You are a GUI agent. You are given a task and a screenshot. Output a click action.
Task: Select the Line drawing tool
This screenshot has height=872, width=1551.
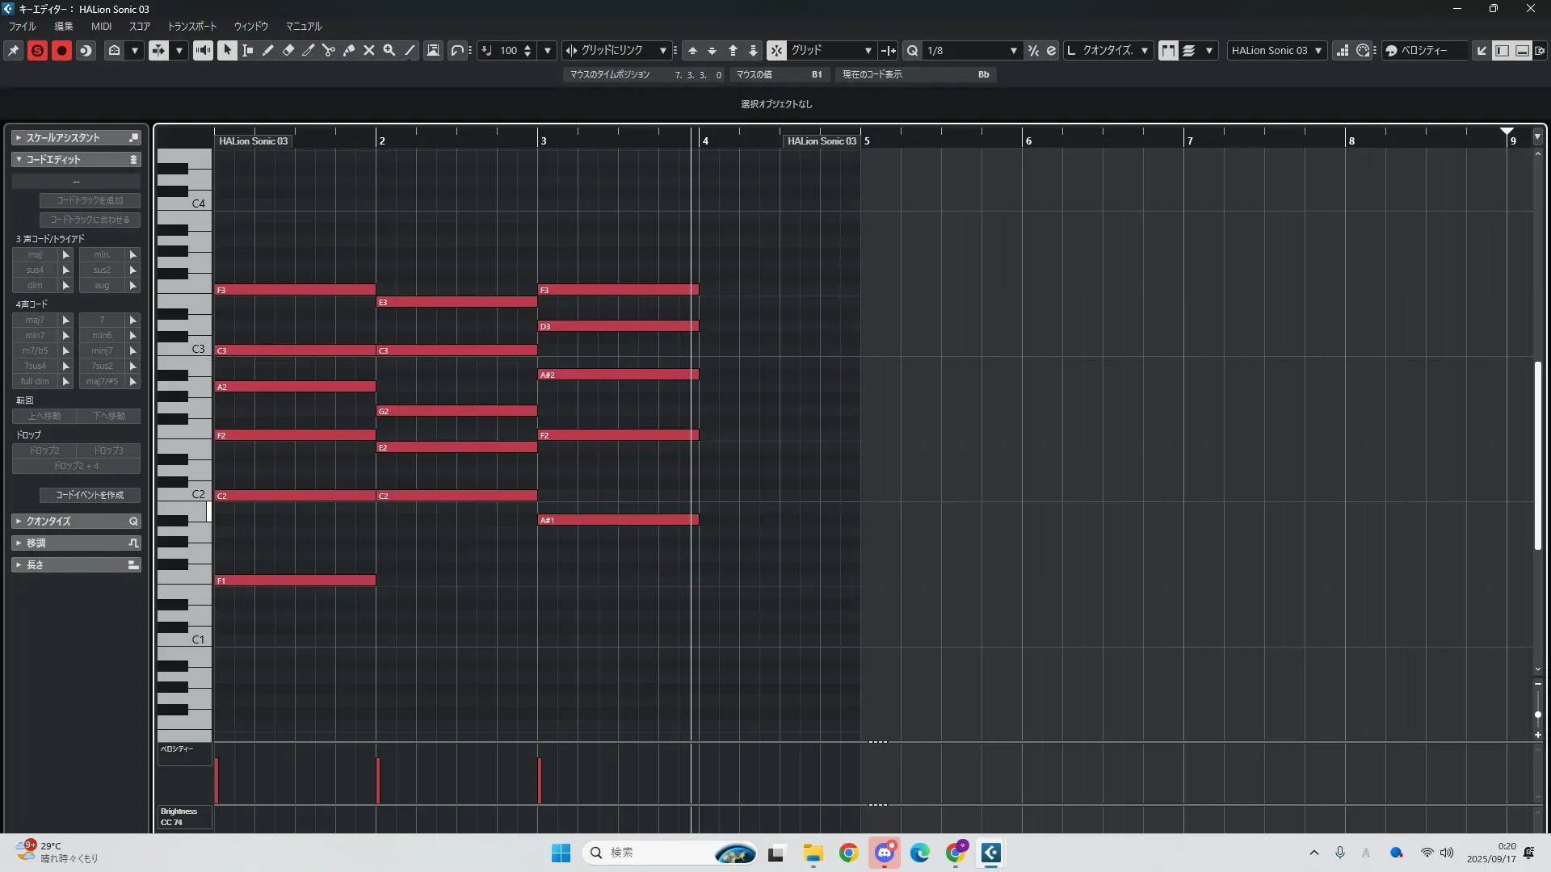(410, 50)
